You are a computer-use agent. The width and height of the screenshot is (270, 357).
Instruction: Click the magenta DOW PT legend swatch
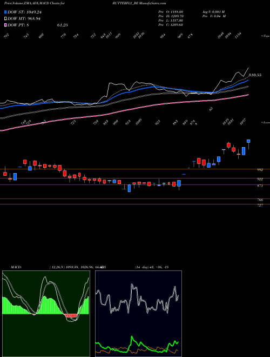[x=6, y=25]
